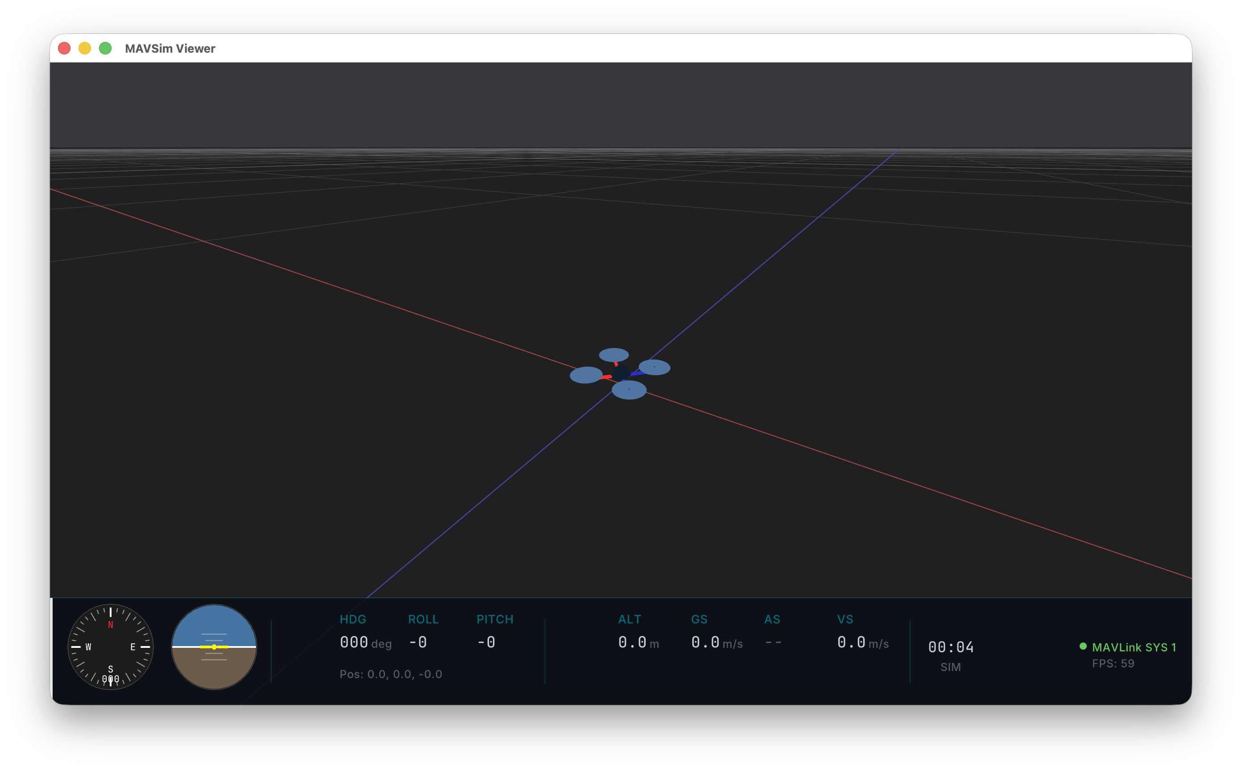Click the ALT altitude value
Screen dimensions: 1242x771
[632, 642]
